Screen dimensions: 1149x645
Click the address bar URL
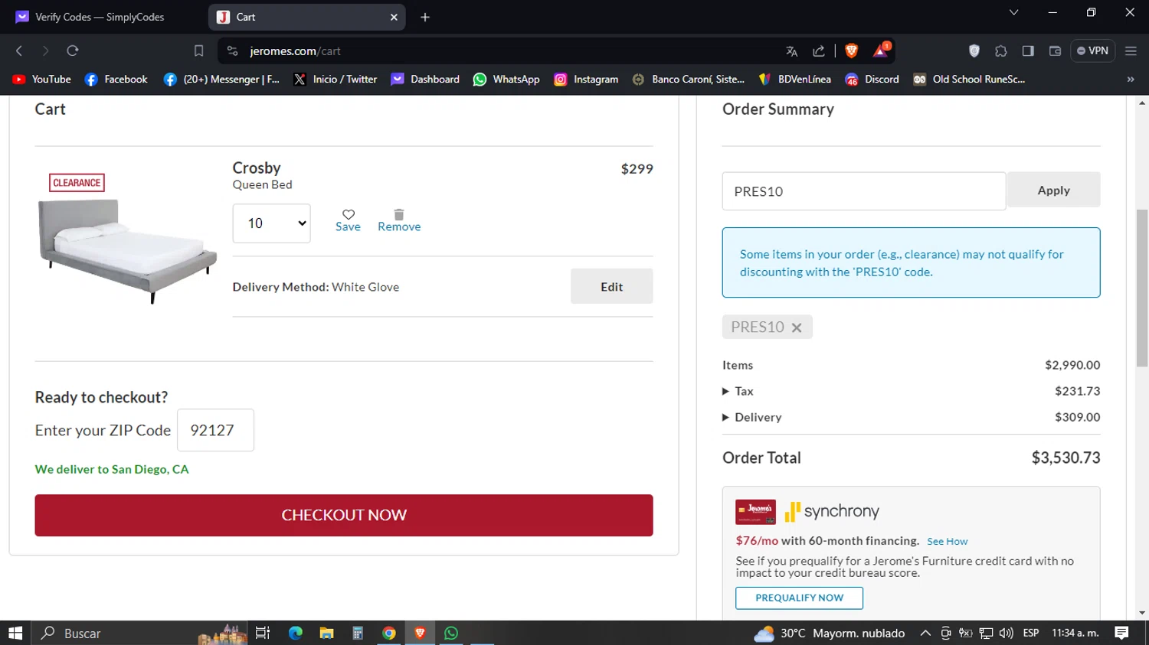click(295, 51)
